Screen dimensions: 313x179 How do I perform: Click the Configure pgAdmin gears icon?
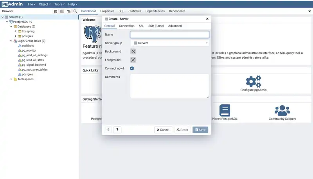[x=253, y=81]
